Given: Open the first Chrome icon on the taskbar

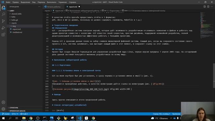Looking at the screenshot, I should 31,118.
